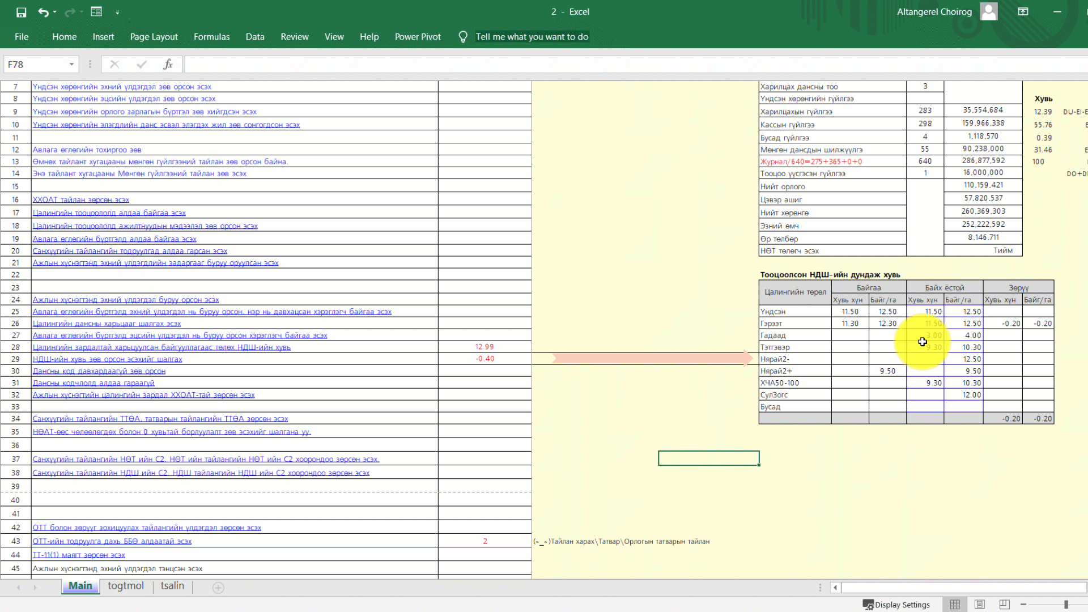Screen dimensions: 1088x612
Task: Open the Formulas ribbon tab
Action: 211,37
